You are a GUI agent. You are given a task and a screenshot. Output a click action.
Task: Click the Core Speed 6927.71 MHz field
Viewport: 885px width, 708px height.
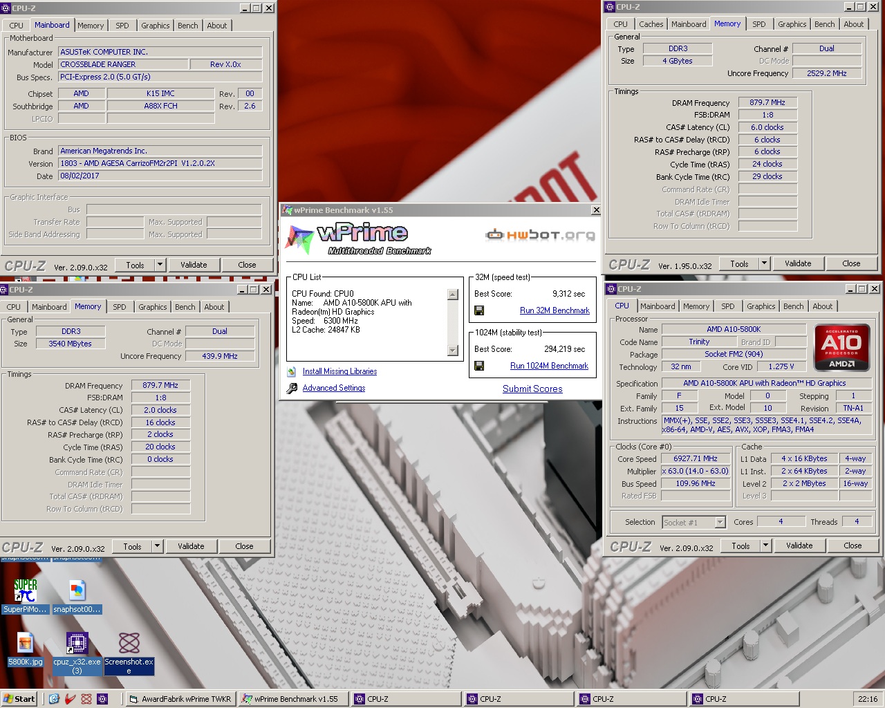click(696, 458)
